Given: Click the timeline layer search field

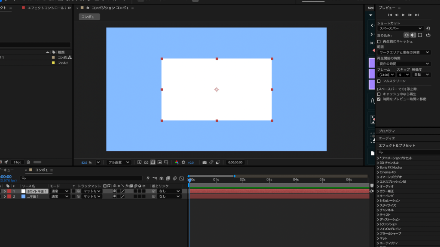Looking at the screenshot, I should coord(81,178).
